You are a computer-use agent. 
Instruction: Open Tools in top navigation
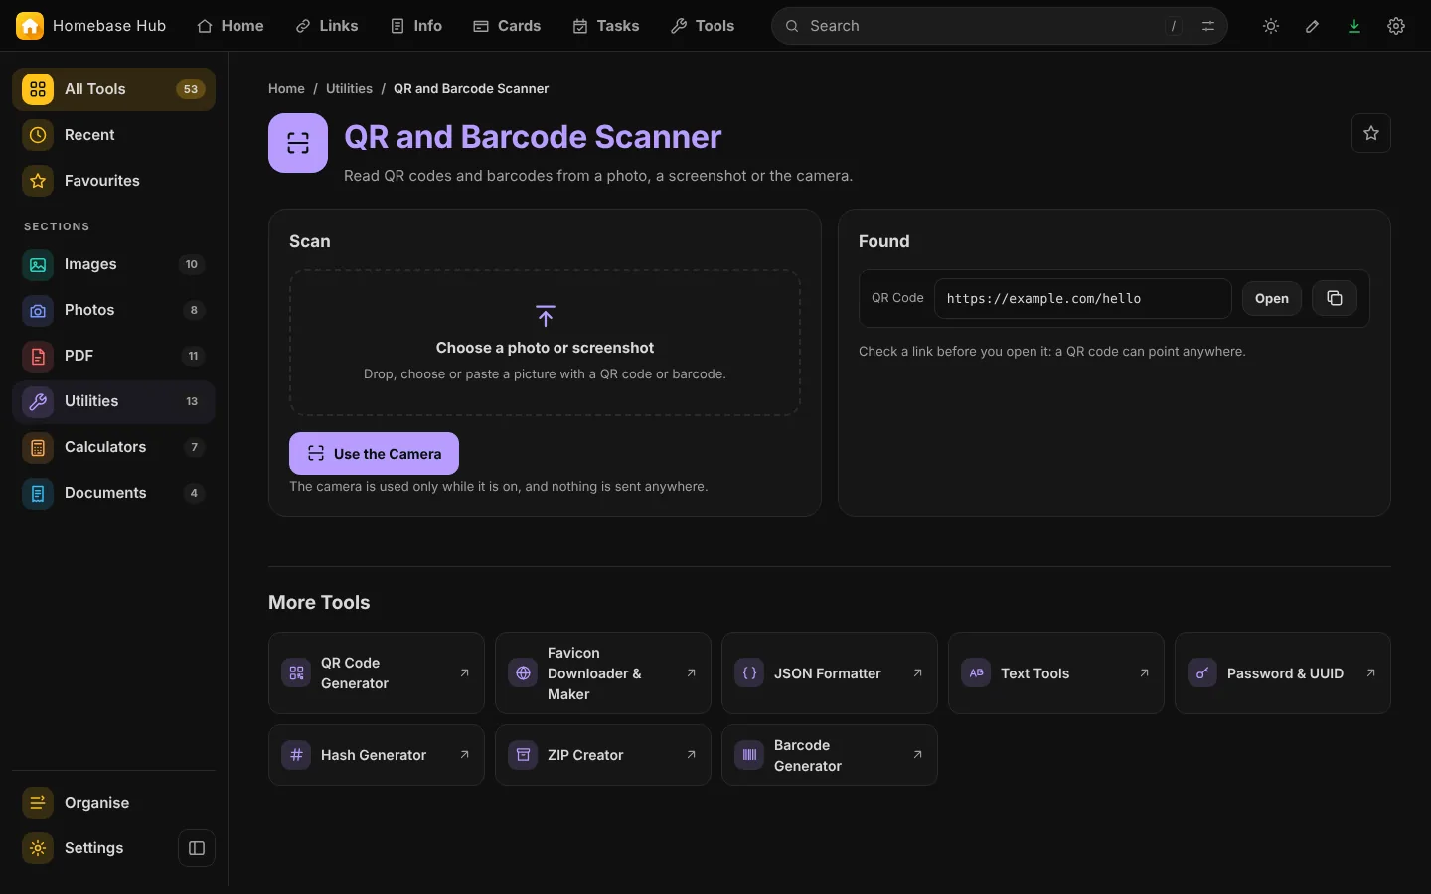point(703,26)
